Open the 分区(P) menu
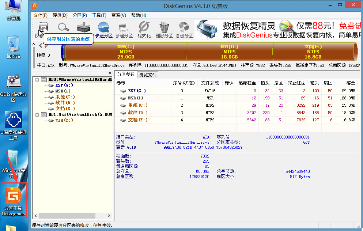This screenshot has width=363, height=231. tap(80, 15)
